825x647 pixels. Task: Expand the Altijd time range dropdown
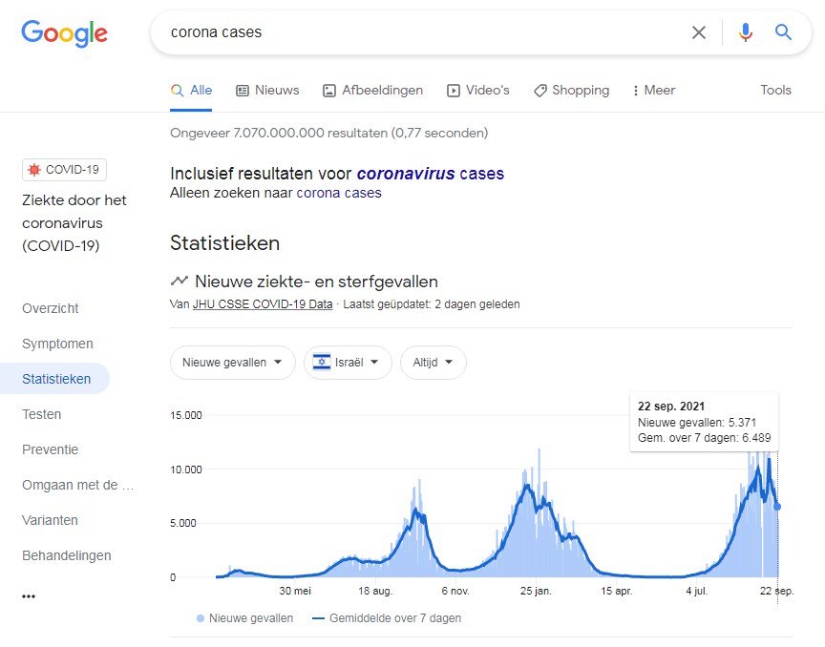click(433, 363)
